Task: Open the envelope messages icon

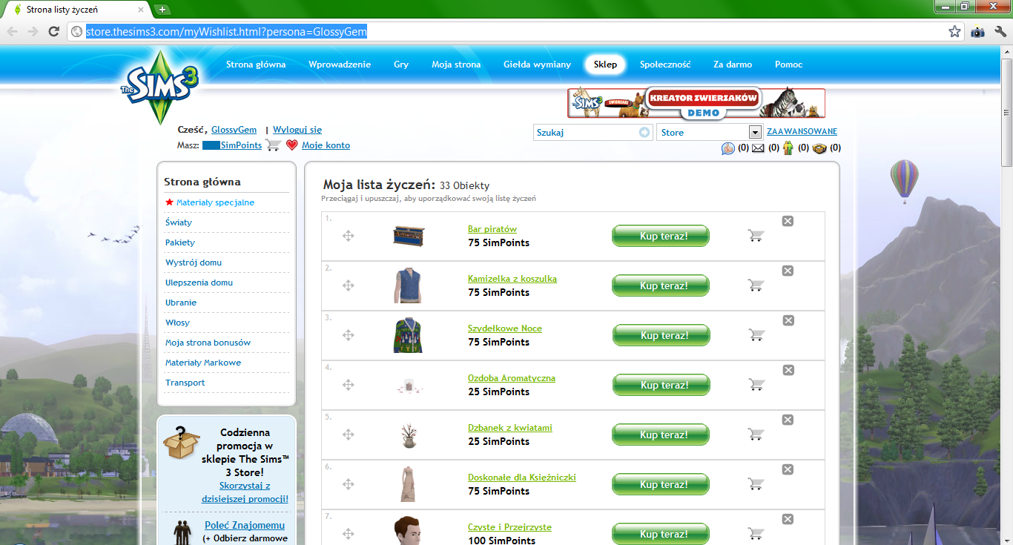Action: point(758,148)
